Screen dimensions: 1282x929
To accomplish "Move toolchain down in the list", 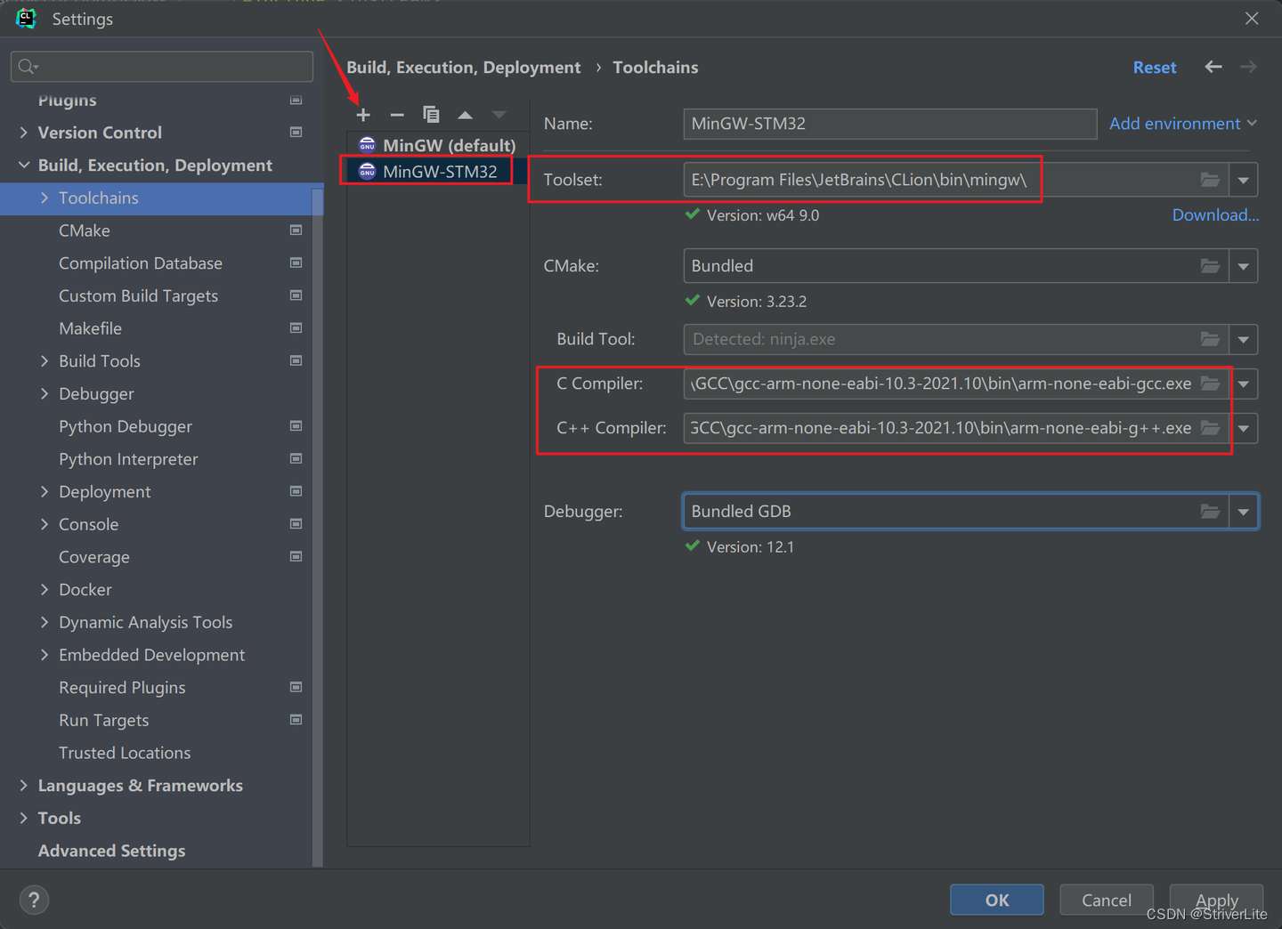I will [499, 115].
